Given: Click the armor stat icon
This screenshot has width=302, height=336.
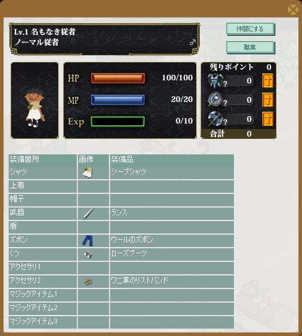Looking at the screenshot, I should pos(216,80).
